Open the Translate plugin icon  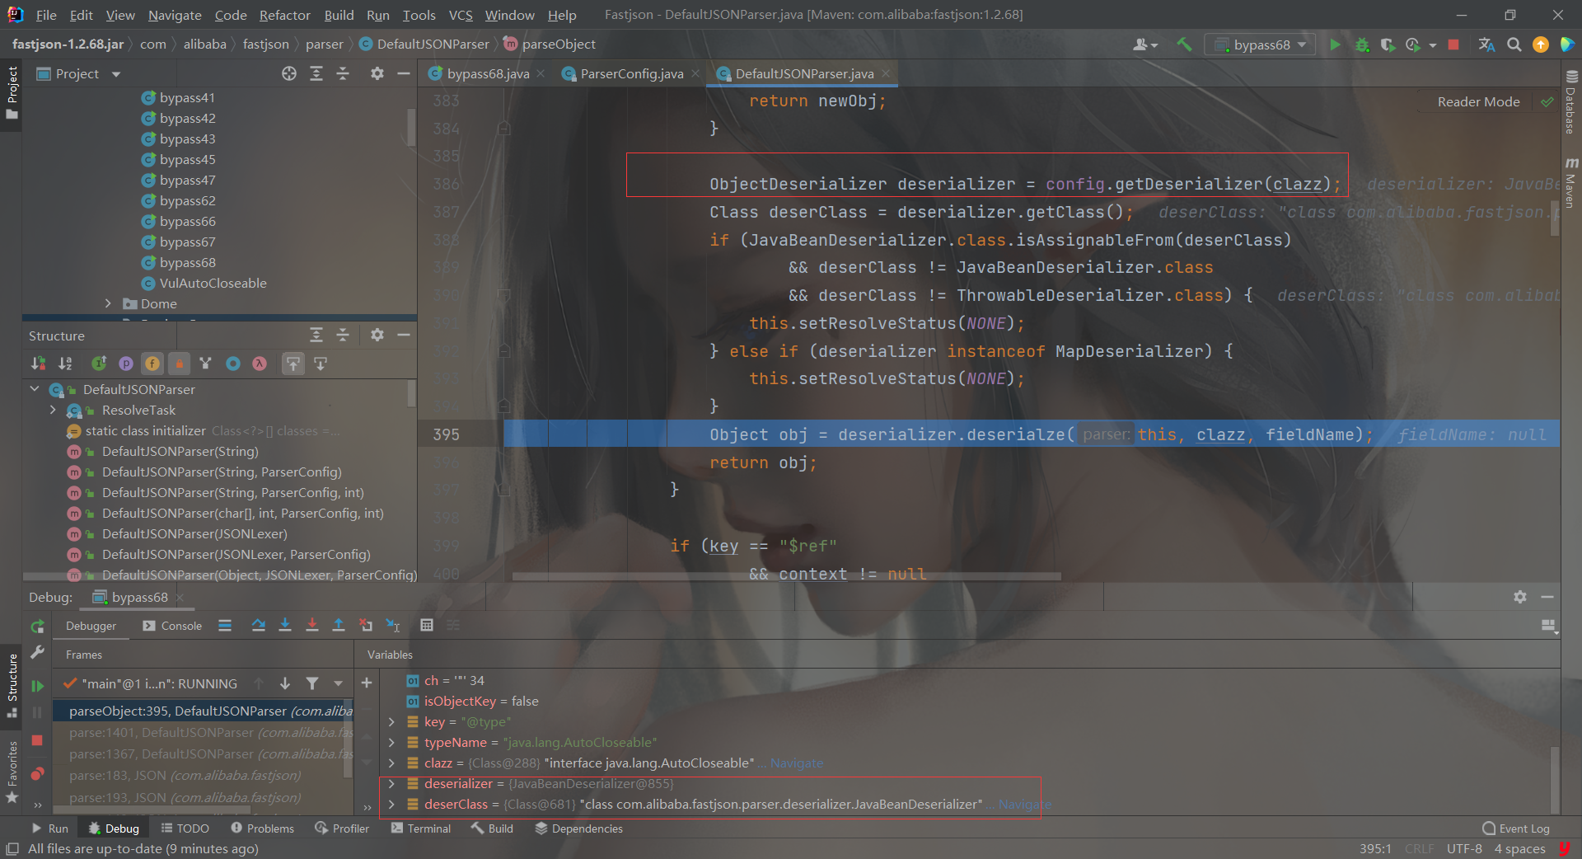1486,45
